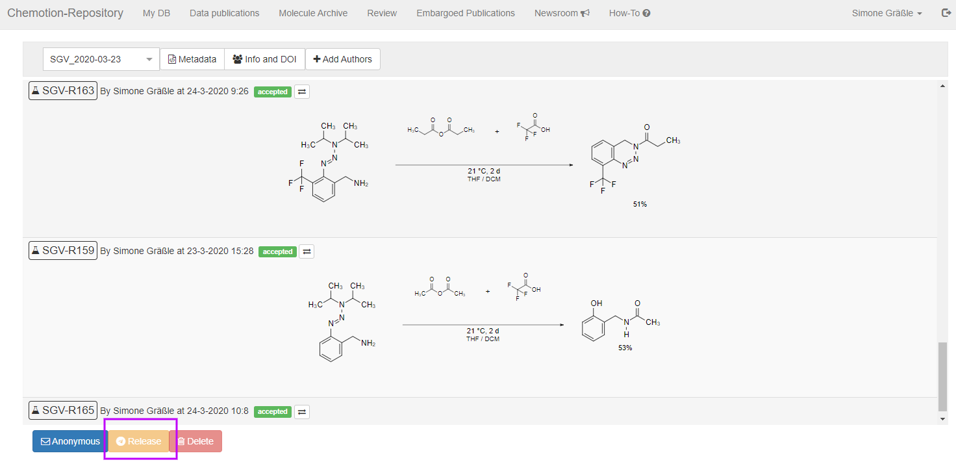Open Info and DOI

tap(264, 59)
